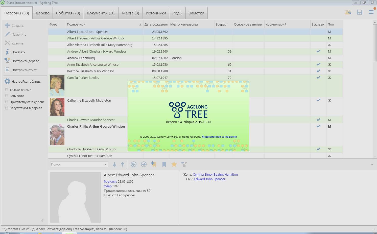Select the Персоны (38) tab

click(17, 13)
